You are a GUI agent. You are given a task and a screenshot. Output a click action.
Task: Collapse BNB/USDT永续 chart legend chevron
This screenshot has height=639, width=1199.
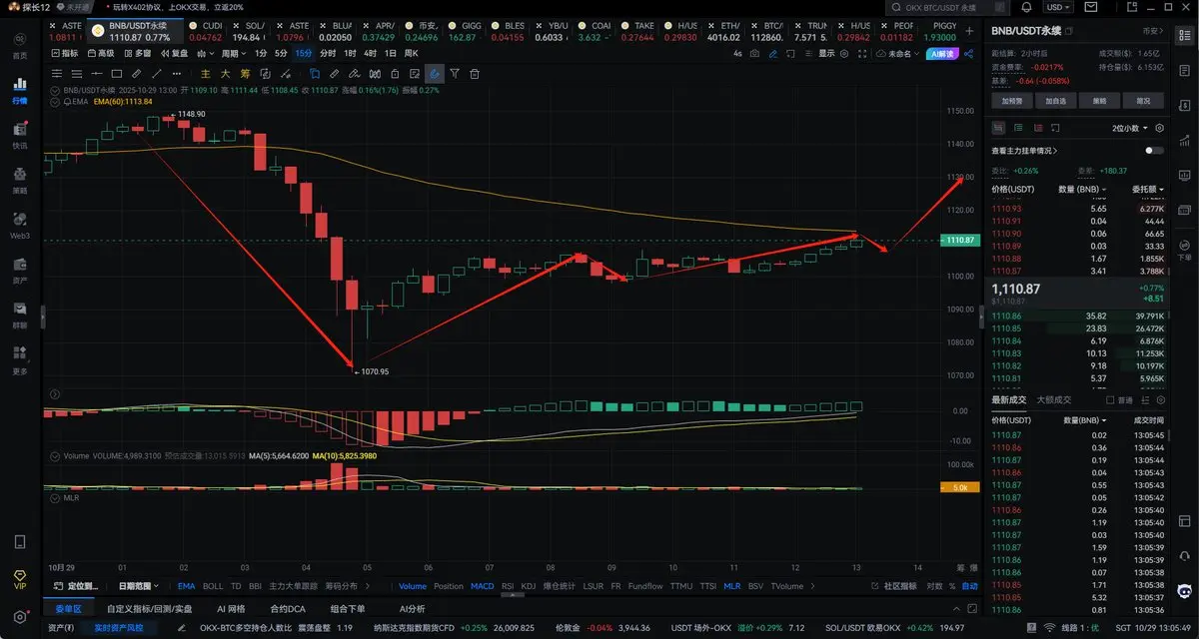click(55, 90)
